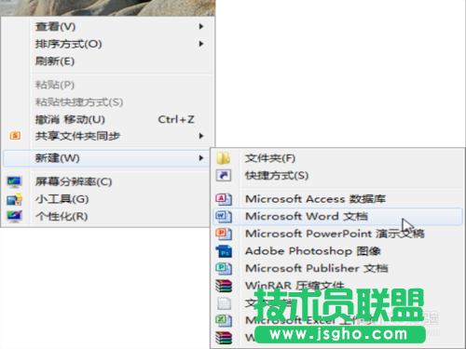Click the bottom WinRAR ZIP archive icon

click(224, 338)
